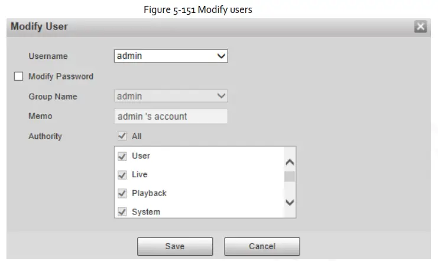Click the Modify User title text
Image resolution: width=438 pixels, height=261 pixels.
(39, 27)
